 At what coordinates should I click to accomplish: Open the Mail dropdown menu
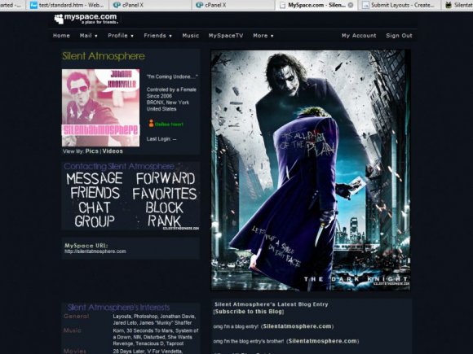(x=88, y=36)
